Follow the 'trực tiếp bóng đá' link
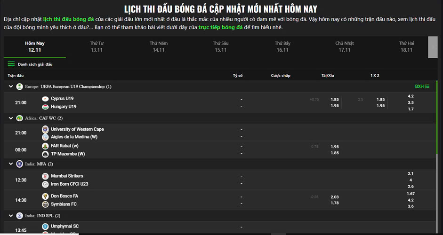Viewport: 443px width, 235px height. point(220,28)
